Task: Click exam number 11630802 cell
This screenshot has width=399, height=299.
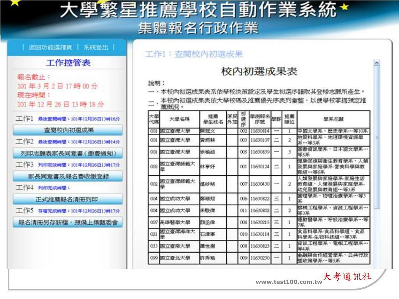Action: pyautogui.click(x=260, y=211)
